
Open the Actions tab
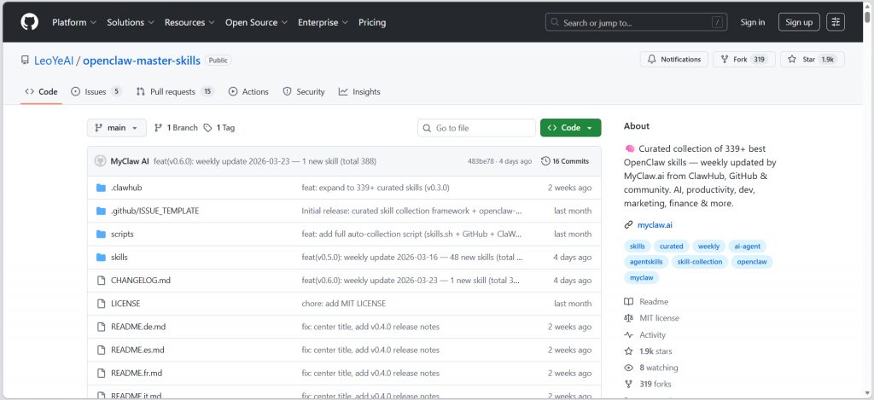click(x=248, y=91)
